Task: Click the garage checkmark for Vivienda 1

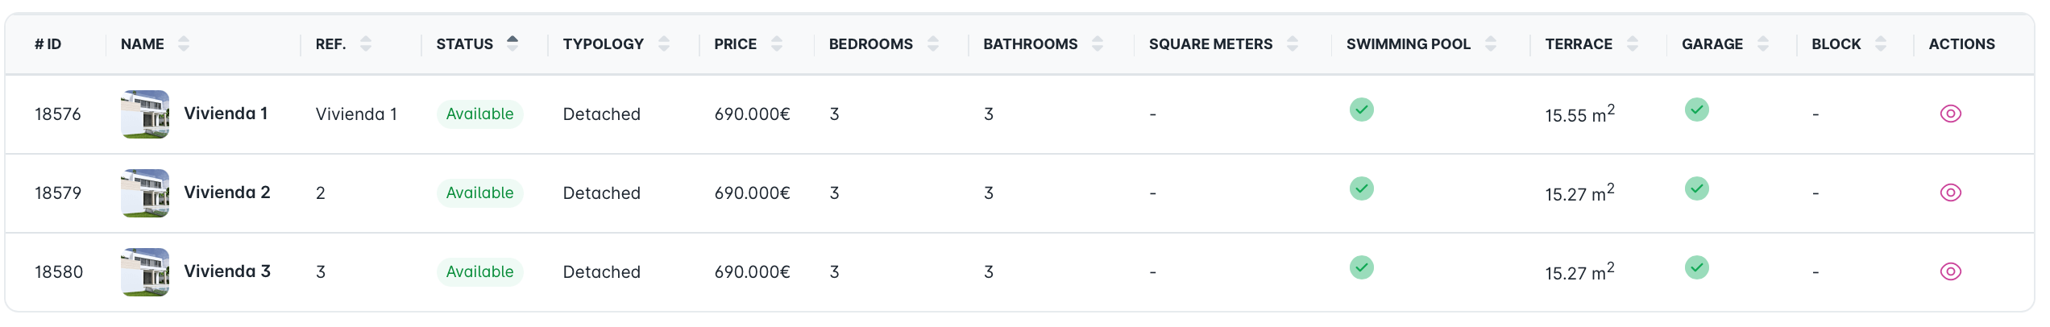Action: coord(1696,110)
